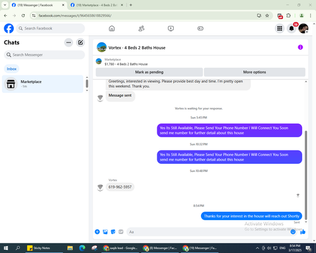Open the account profile picture menu
This screenshot has width=316, height=253.
303,28
